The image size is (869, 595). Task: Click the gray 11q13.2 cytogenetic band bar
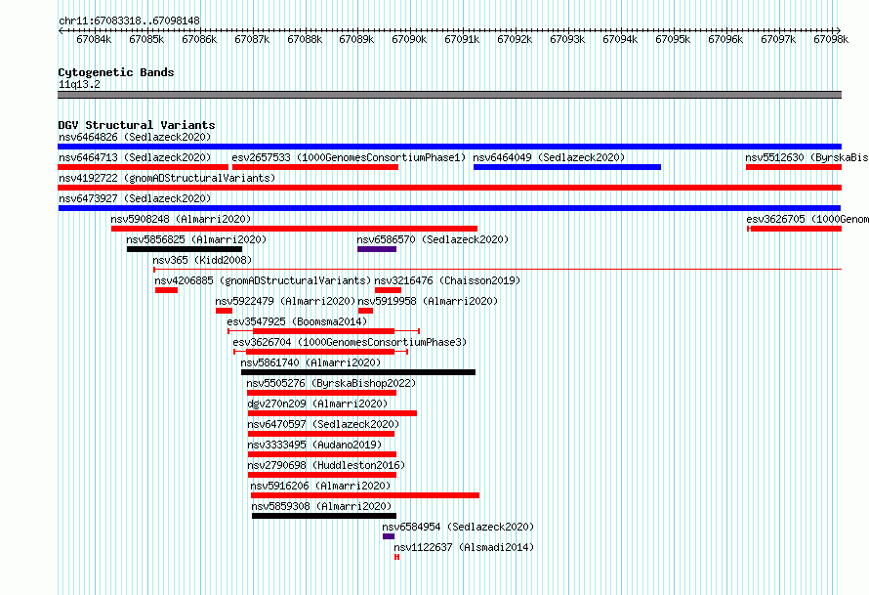449,95
